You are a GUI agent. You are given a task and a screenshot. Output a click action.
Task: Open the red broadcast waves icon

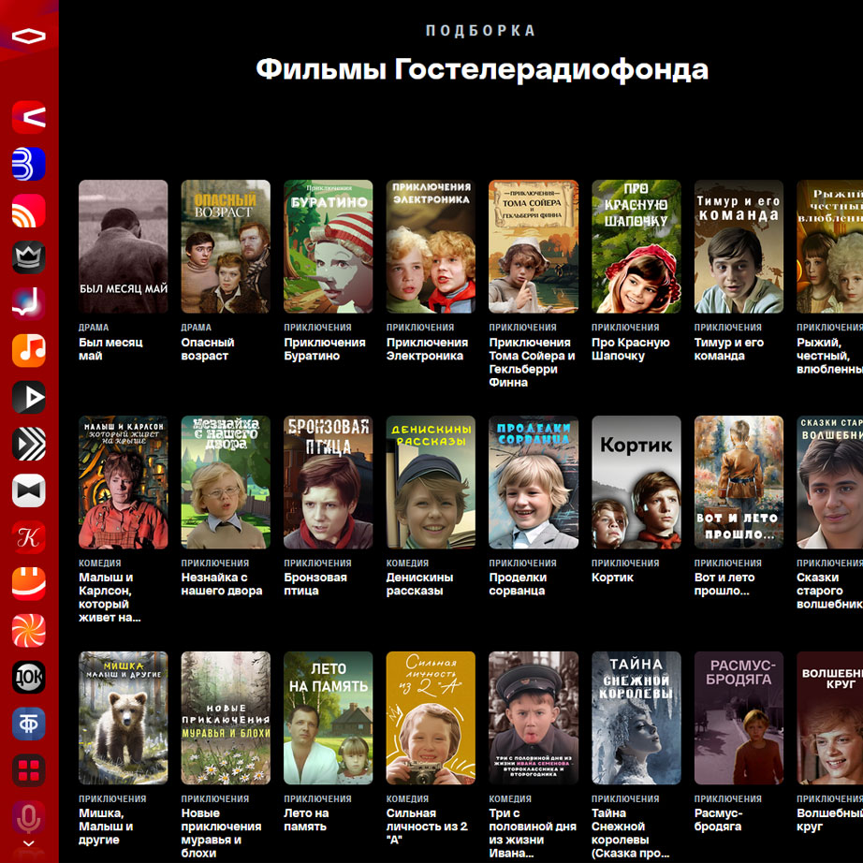[29, 211]
